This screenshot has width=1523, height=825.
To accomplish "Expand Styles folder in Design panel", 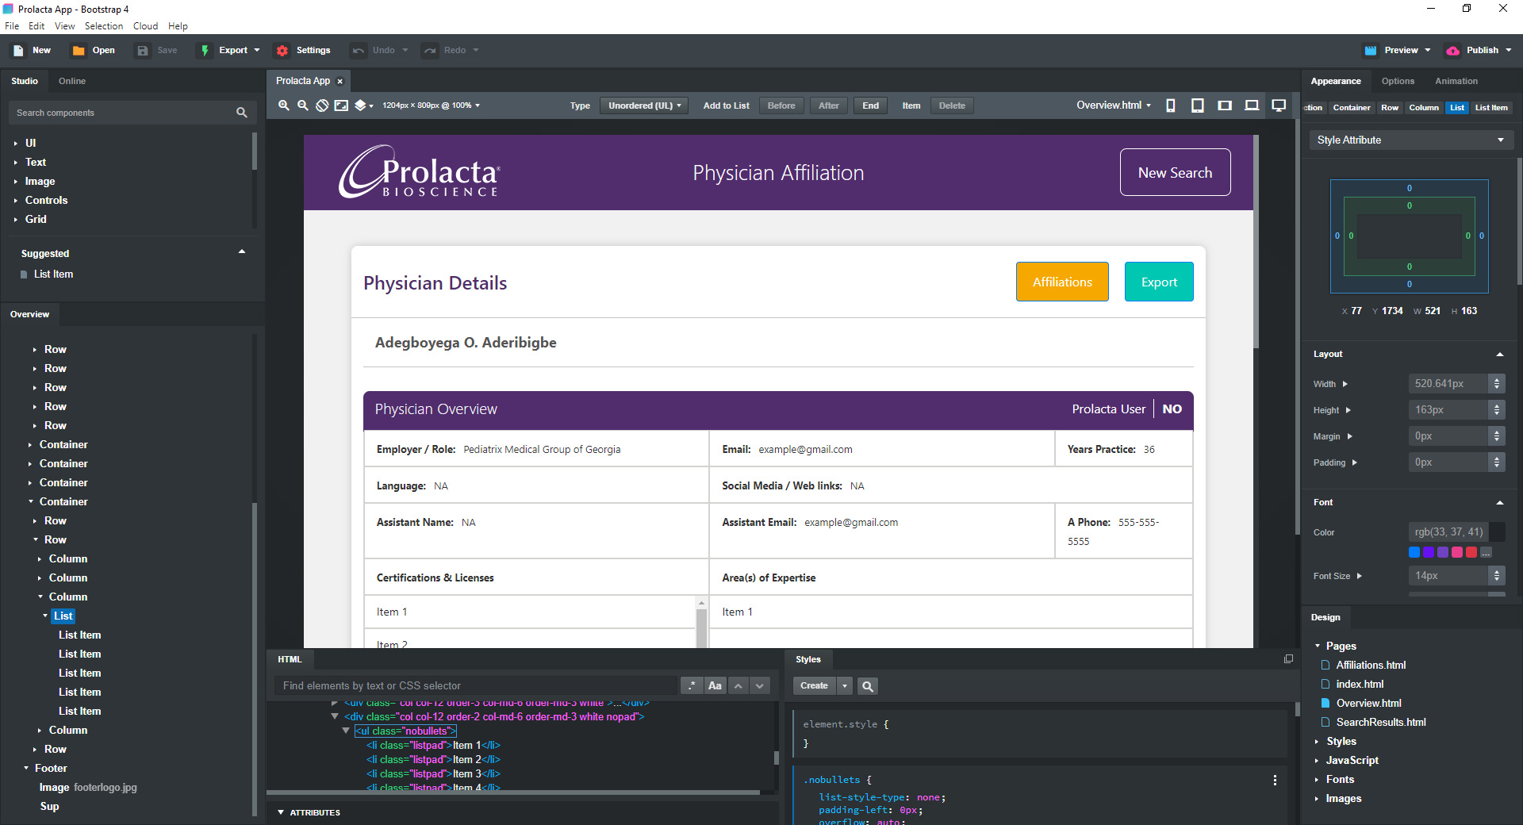I will [x=1318, y=742].
